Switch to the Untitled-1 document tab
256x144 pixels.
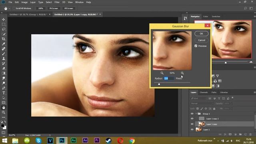point(28,14)
